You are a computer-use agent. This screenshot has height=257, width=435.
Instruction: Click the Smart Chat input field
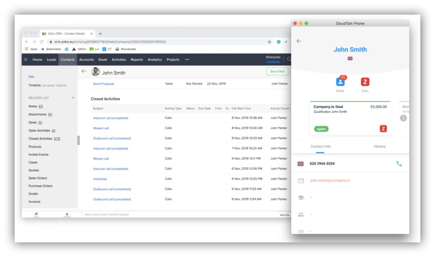(180, 215)
